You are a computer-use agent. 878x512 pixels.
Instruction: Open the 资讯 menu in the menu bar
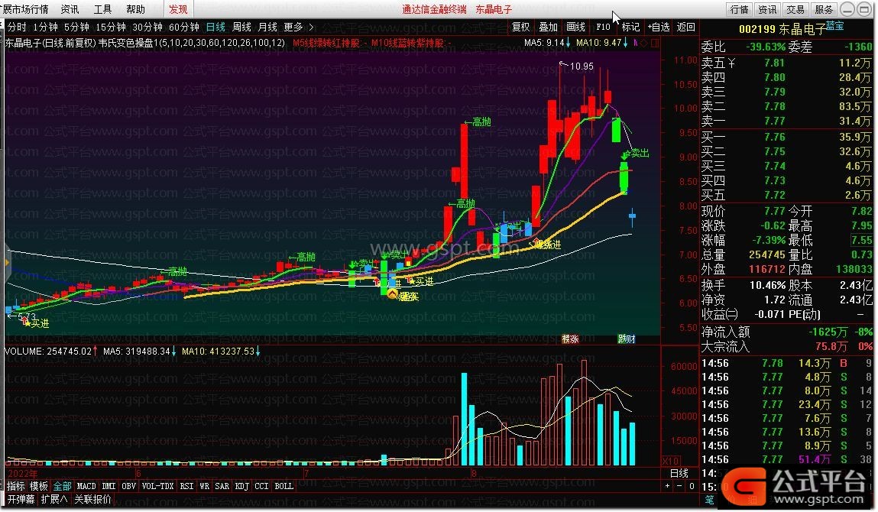[x=70, y=9]
